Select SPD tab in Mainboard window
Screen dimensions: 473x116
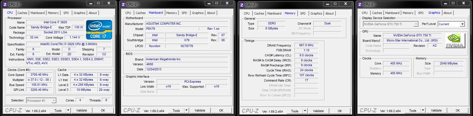click(184, 13)
